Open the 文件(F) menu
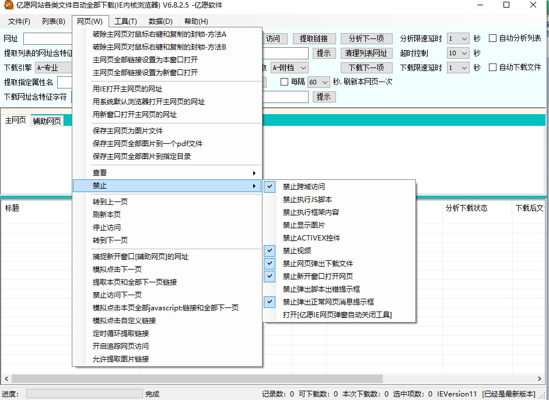 click(19, 22)
